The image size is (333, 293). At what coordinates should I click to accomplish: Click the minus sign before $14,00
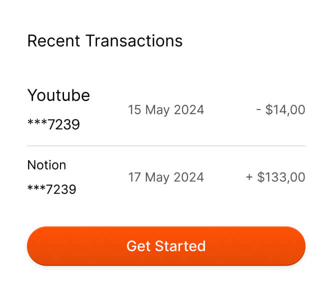click(x=258, y=109)
